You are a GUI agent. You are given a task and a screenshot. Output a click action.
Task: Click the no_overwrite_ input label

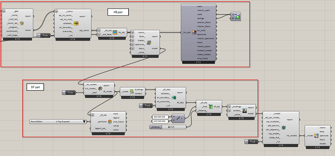pyautogui.click(x=164, y=102)
